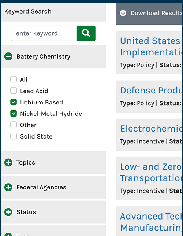Click the Solid State label text
The width and height of the screenshot is (183, 236).
pos(36,137)
